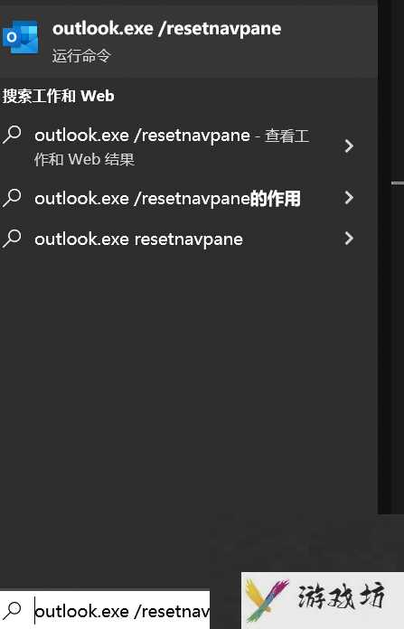This screenshot has width=404, height=629.
Task: Click the magnifier icon in taskbar search box
Action: click(x=13, y=611)
